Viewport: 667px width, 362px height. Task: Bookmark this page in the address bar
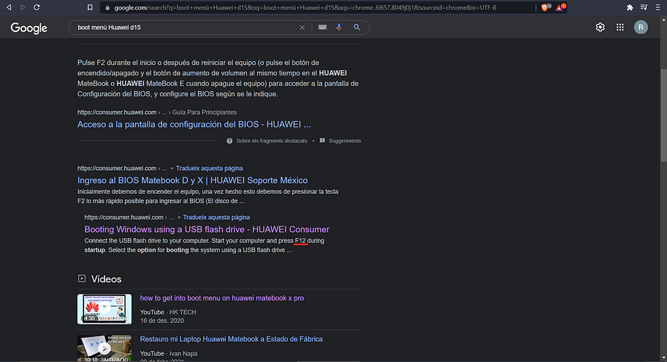pos(90,7)
